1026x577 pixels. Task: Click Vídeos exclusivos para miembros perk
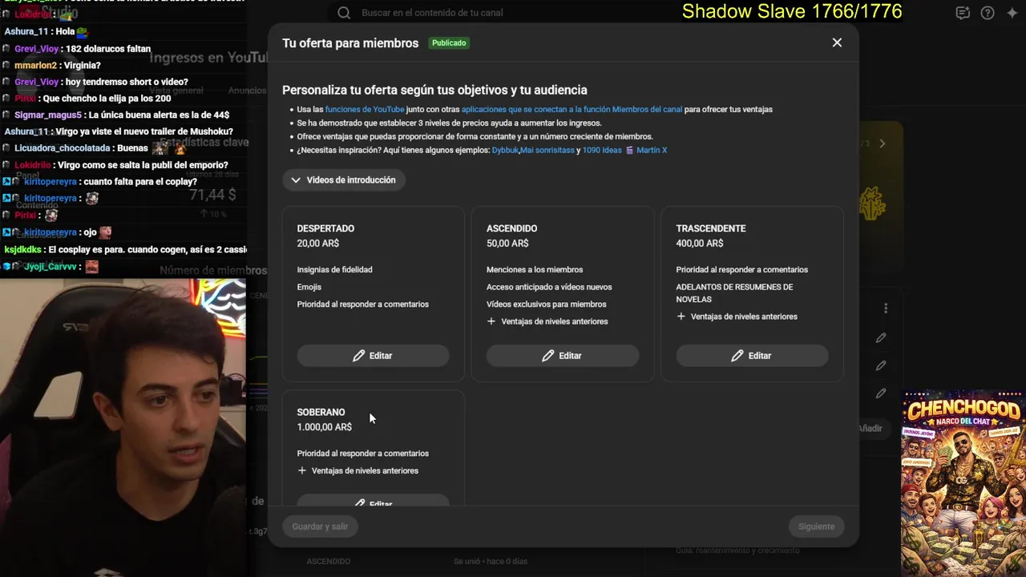(x=547, y=305)
